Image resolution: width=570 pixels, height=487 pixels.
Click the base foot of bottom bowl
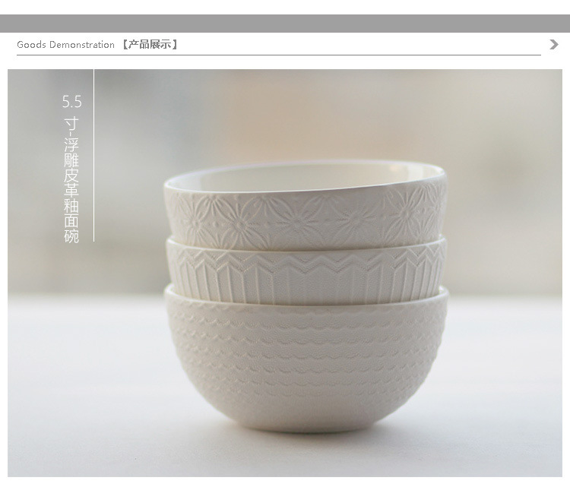point(307,425)
